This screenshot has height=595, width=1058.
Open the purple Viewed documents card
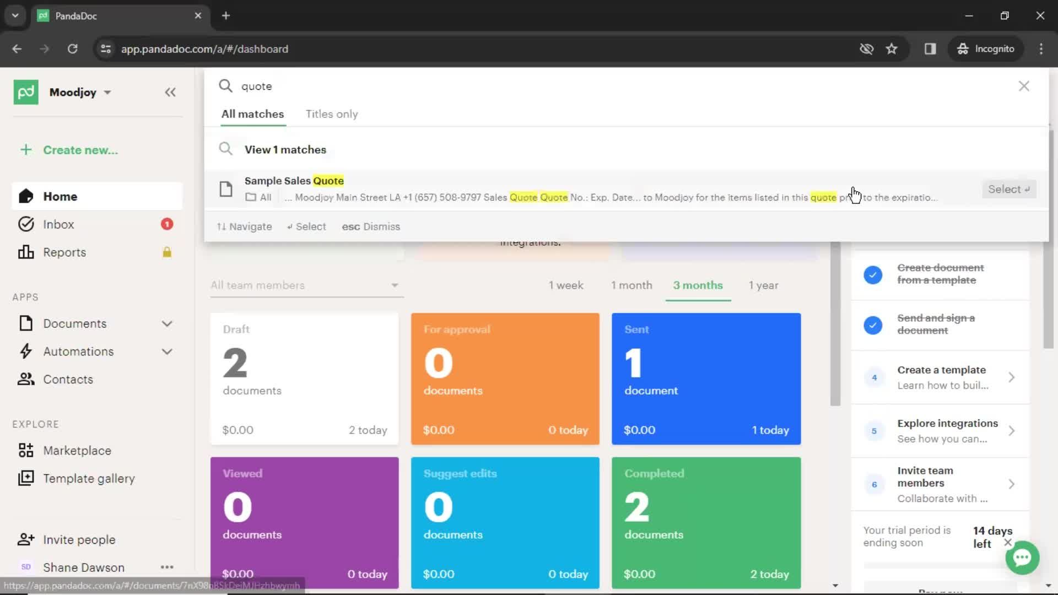[305, 522]
